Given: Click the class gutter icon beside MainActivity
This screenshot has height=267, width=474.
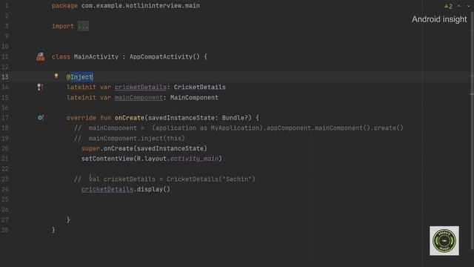Looking at the screenshot, I should (40, 56).
